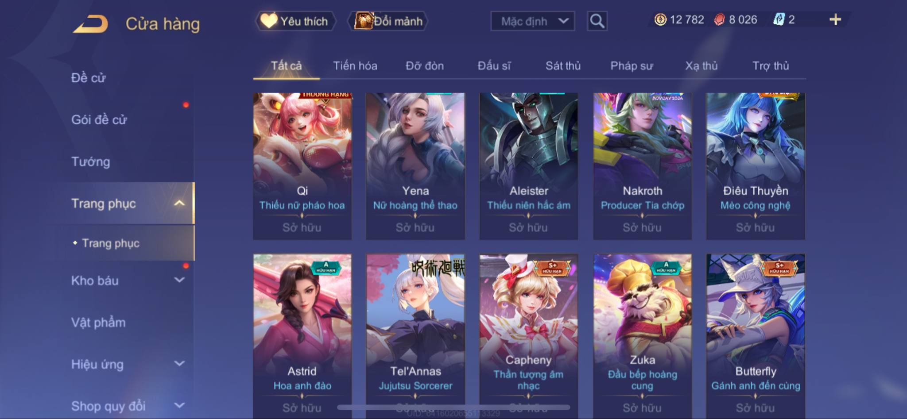Go back using the golden arrow icon
The height and width of the screenshot is (419, 907).
tap(91, 24)
